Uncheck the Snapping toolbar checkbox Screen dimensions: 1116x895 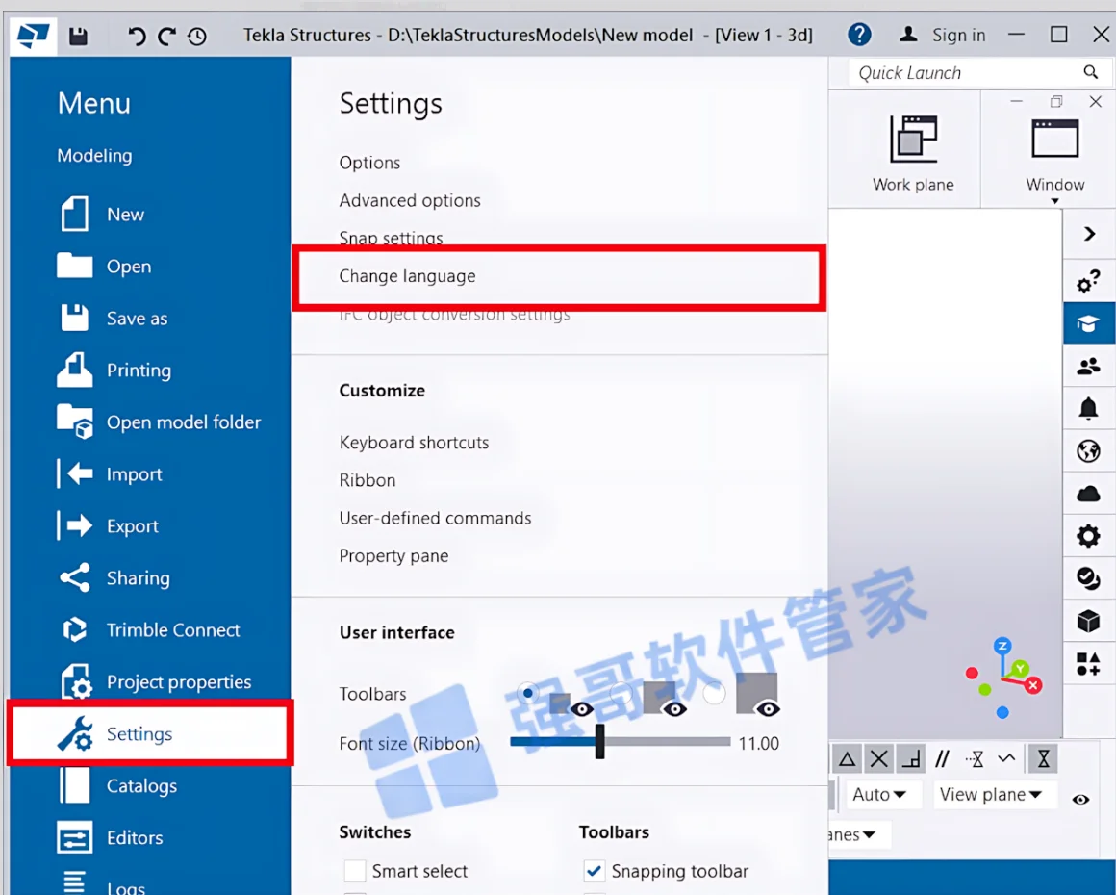(x=594, y=871)
